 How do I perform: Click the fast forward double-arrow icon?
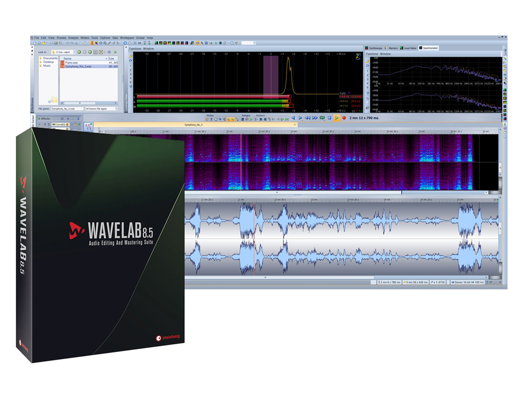tap(315, 118)
